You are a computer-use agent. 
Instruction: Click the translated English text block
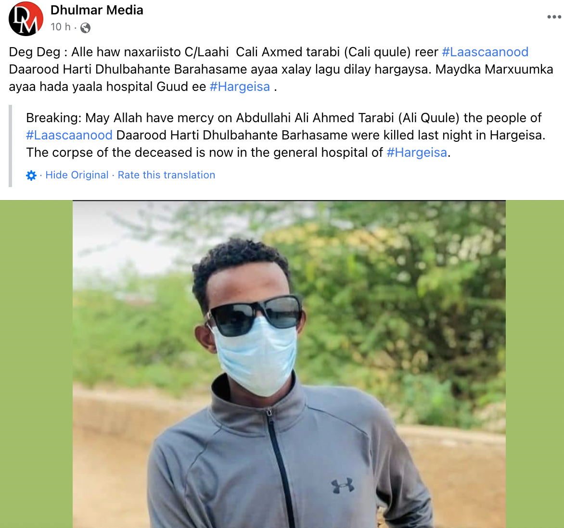(285, 135)
